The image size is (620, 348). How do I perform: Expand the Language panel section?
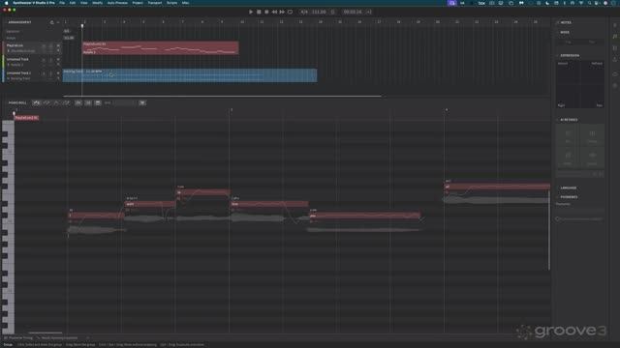[x=558, y=188]
